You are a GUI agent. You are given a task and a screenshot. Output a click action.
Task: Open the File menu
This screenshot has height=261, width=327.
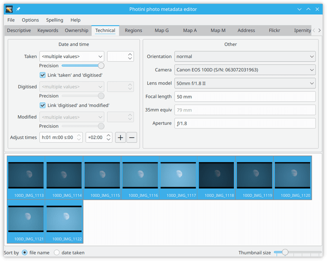click(x=11, y=20)
